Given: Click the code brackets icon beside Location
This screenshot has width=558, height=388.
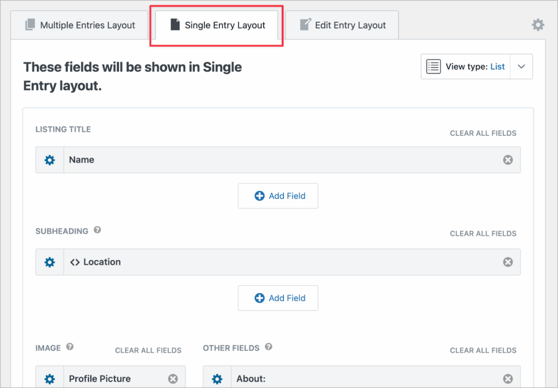Looking at the screenshot, I should [x=75, y=262].
